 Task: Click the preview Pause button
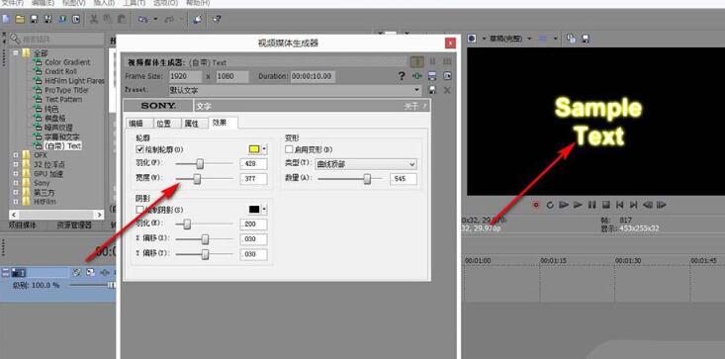[591, 205]
